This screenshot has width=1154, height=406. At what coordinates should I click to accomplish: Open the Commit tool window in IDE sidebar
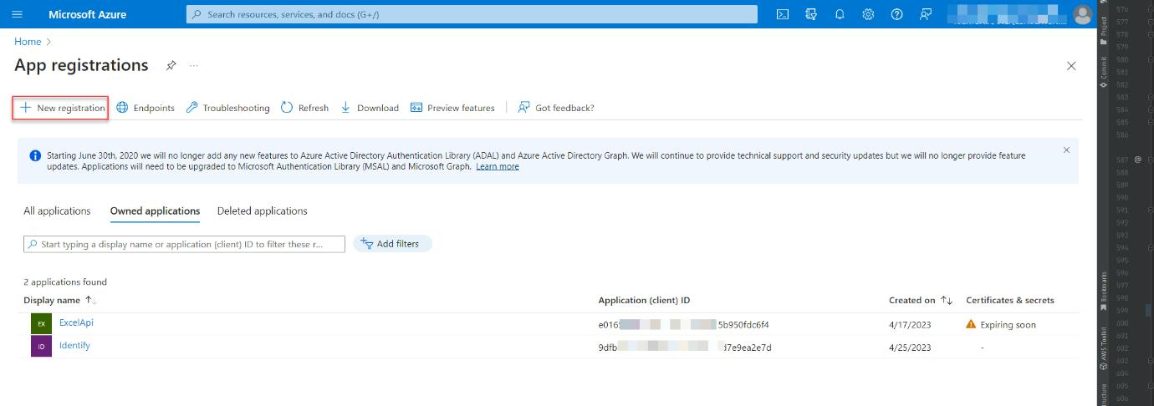coord(1104,74)
